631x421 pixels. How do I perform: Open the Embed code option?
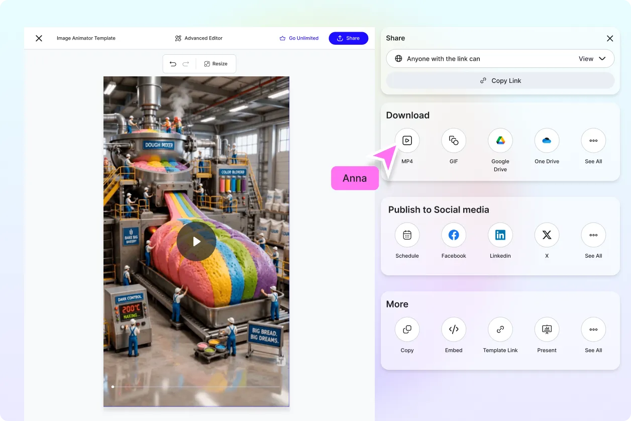click(x=454, y=330)
